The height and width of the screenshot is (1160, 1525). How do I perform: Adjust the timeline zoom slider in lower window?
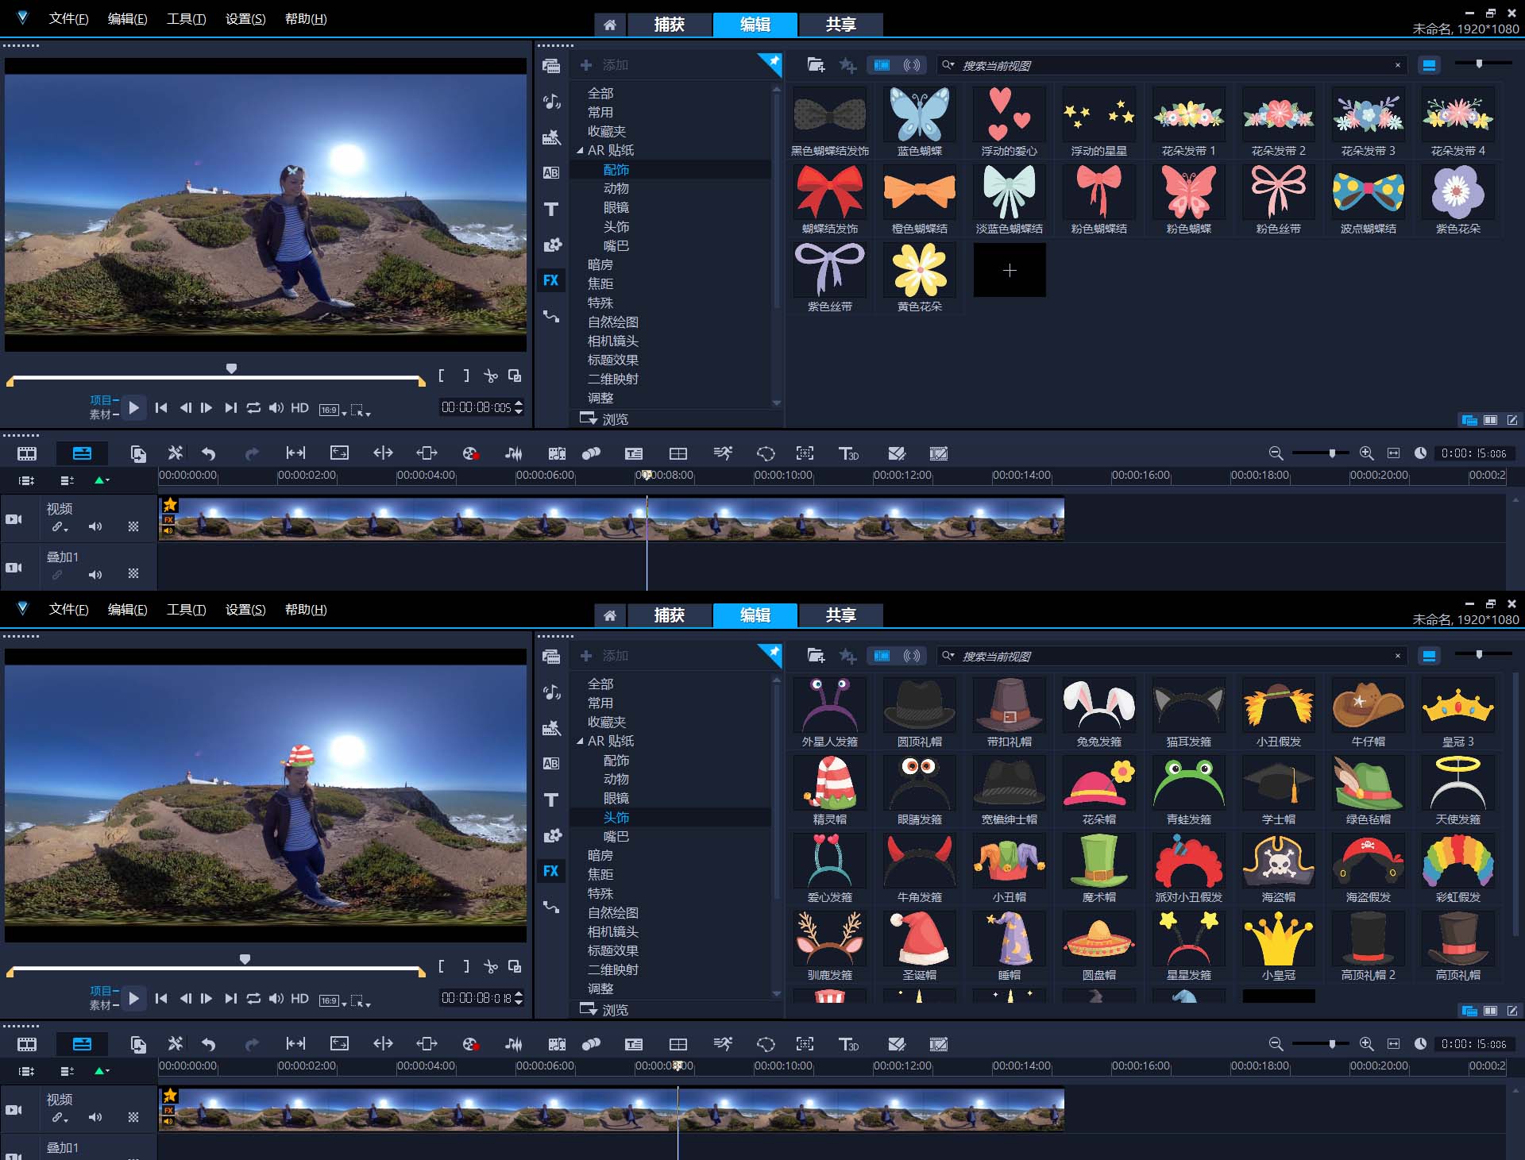click(x=1332, y=1043)
